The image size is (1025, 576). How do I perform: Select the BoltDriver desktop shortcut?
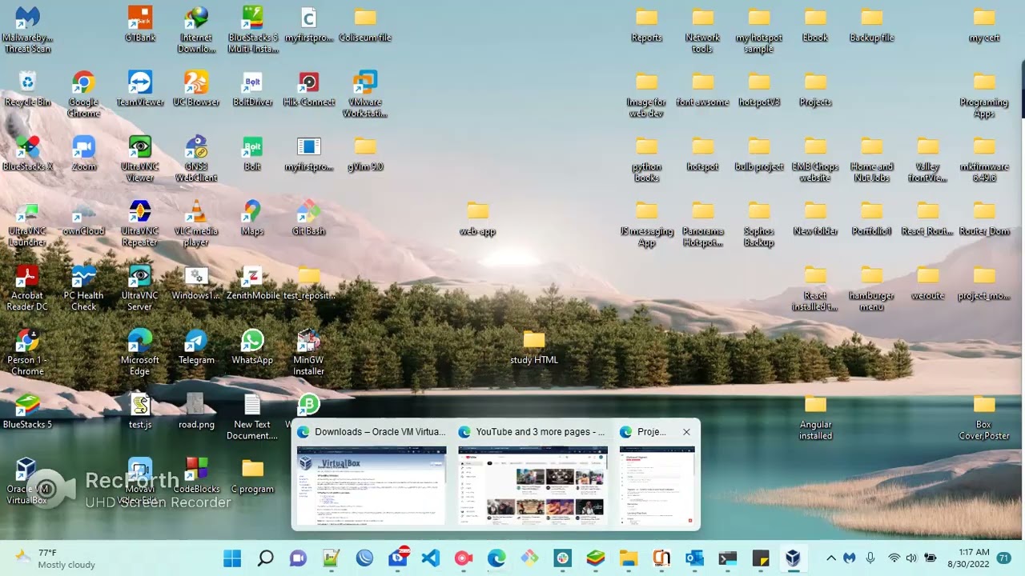click(x=253, y=89)
